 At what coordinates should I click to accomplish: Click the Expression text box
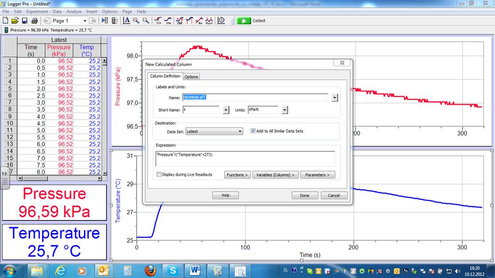point(245,158)
